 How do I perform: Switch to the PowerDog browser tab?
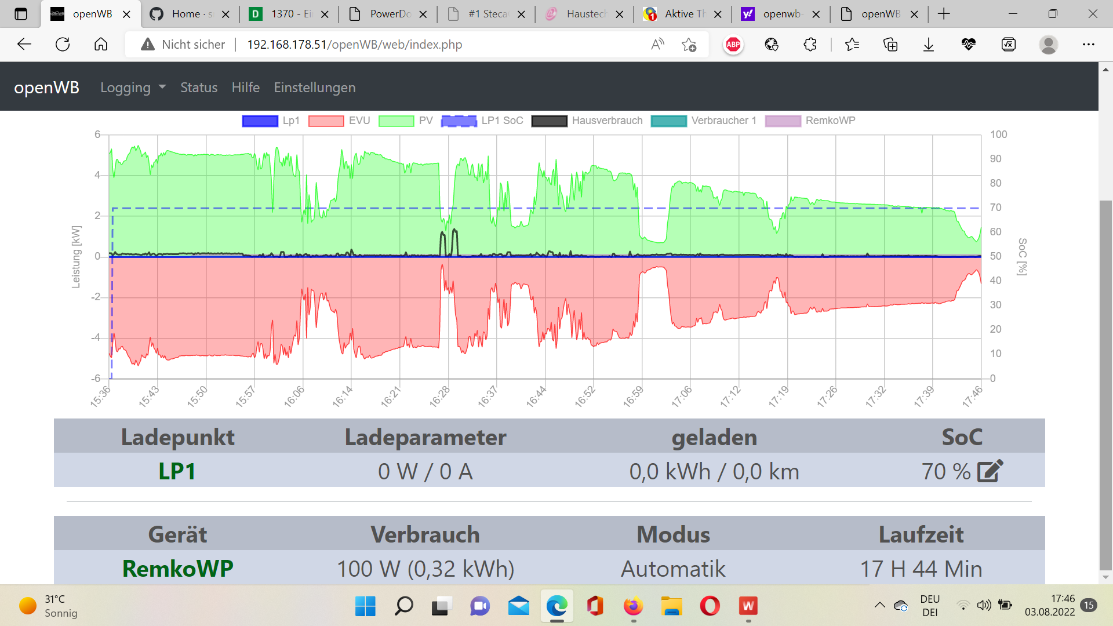(390, 14)
